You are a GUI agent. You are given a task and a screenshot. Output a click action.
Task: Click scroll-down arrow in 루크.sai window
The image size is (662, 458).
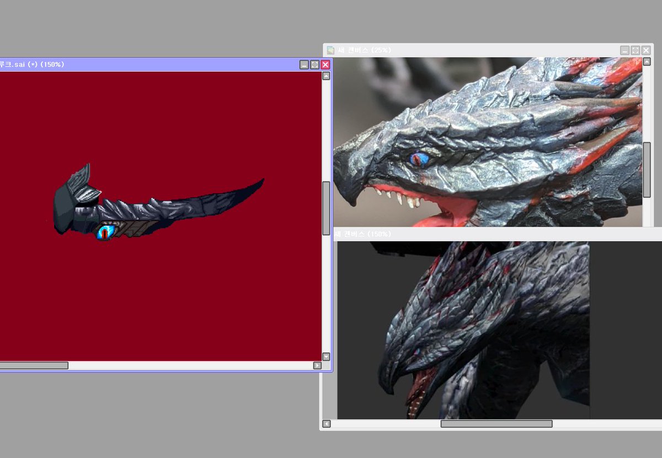click(326, 357)
